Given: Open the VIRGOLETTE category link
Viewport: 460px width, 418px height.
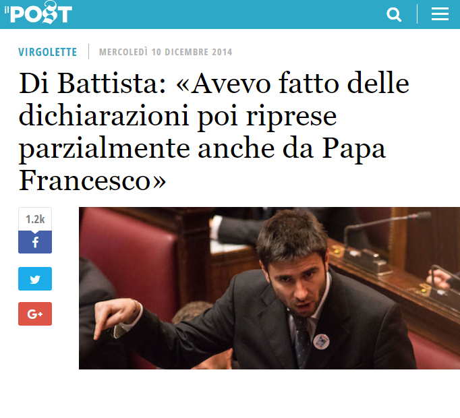Looking at the screenshot, I should (47, 52).
